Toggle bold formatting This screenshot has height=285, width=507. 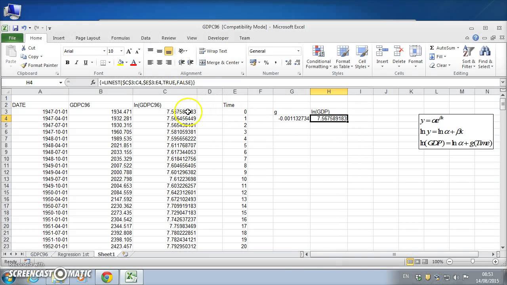(67, 63)
